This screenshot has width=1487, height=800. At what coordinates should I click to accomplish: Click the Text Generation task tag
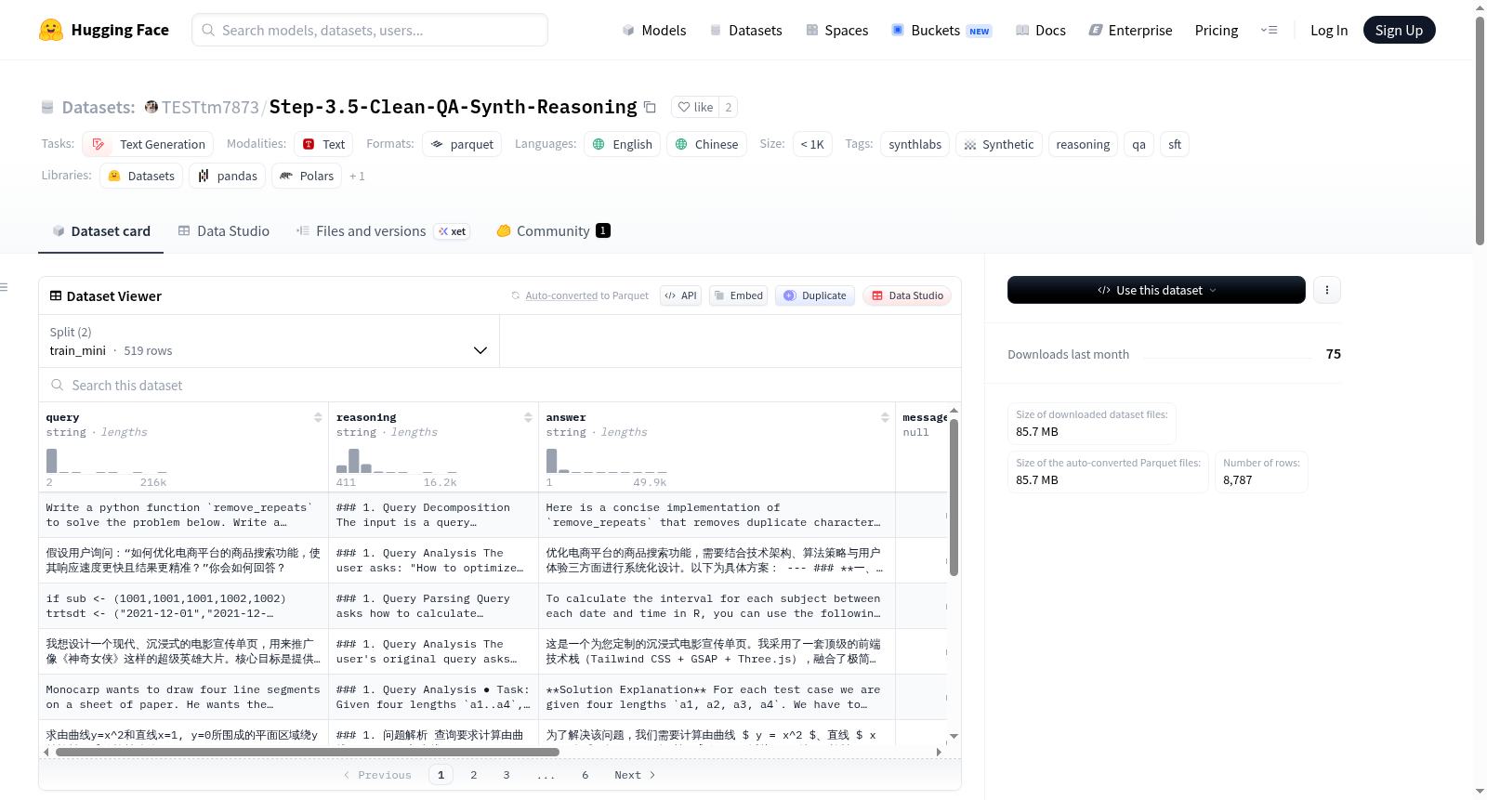pos(148,144)
